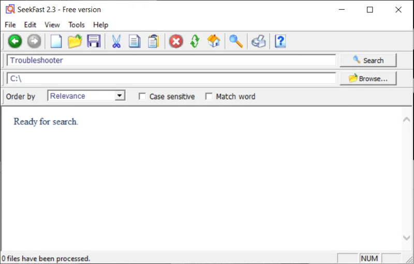Click the gray Forward arrow icon
Viewport: 414px width, 264px height.
[x=34, y=41]
